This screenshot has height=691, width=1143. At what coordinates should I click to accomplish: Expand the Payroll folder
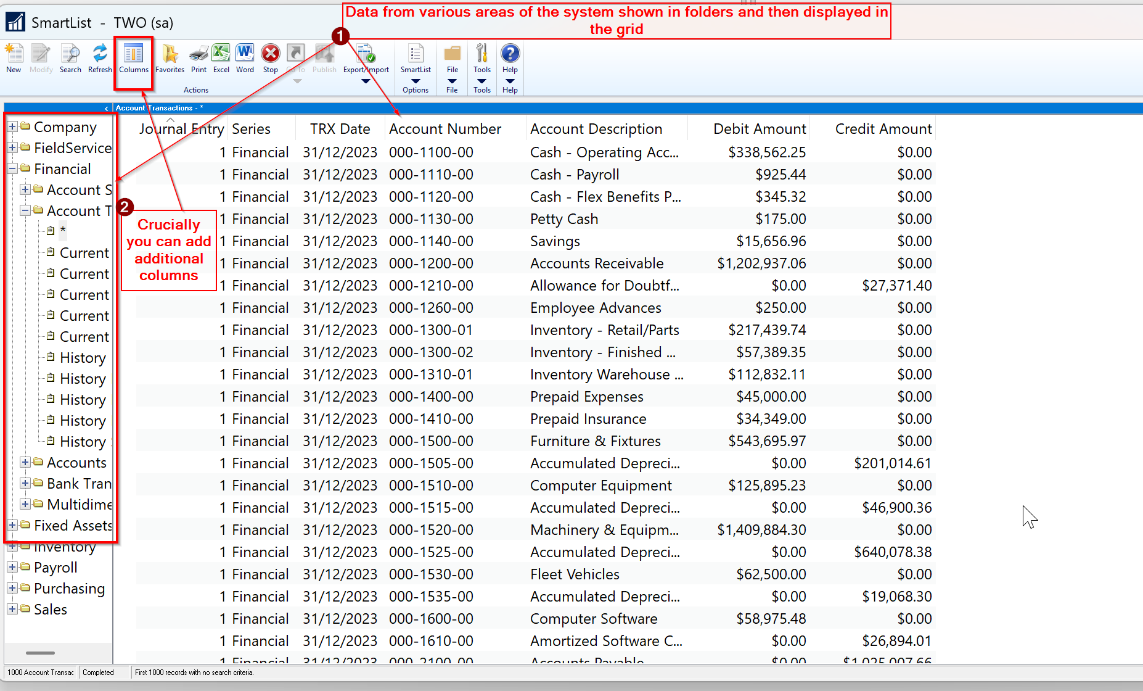click(12, 568)
